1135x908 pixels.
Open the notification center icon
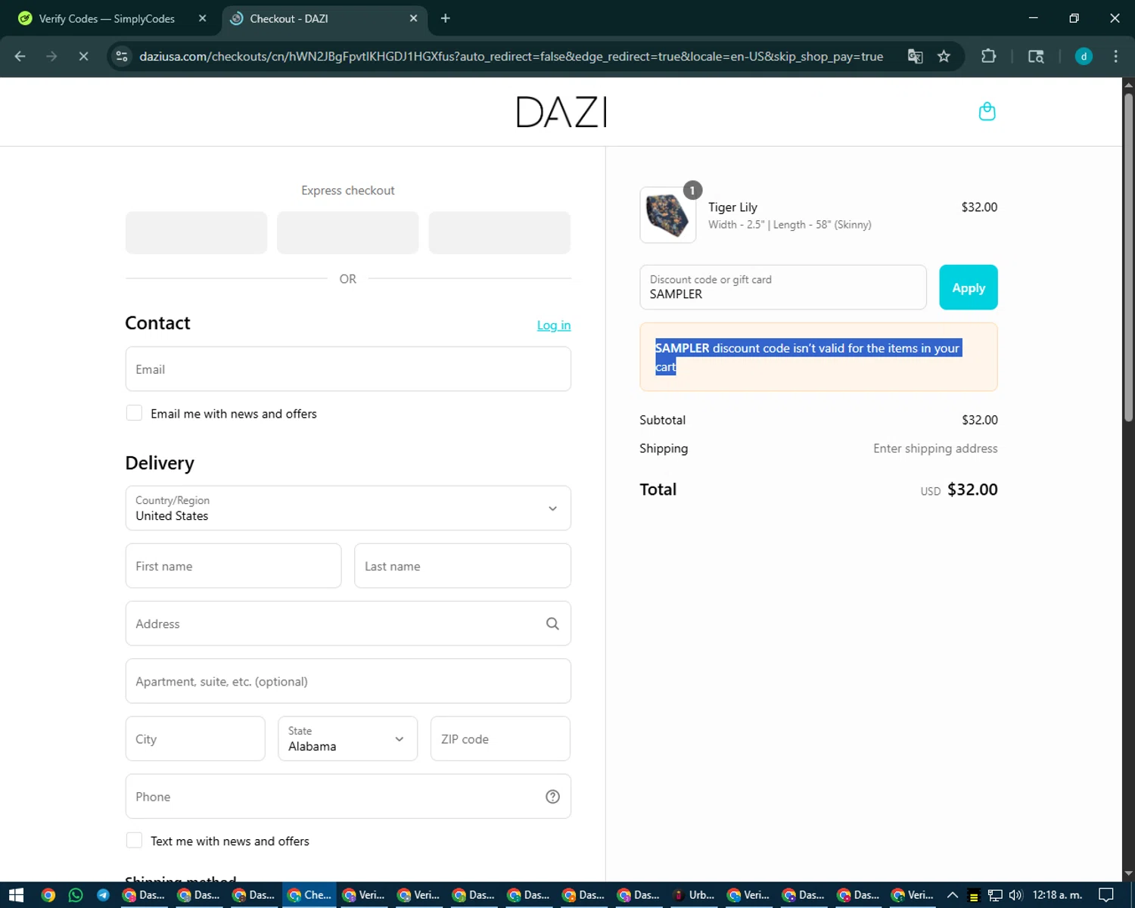tap(1106, 895)
